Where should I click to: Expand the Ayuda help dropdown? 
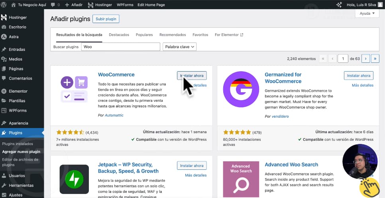[x=367, y=14]
